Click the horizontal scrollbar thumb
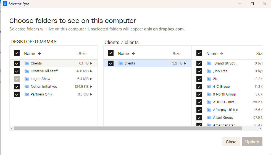The image size is (271, 155). tap(128, 128)
